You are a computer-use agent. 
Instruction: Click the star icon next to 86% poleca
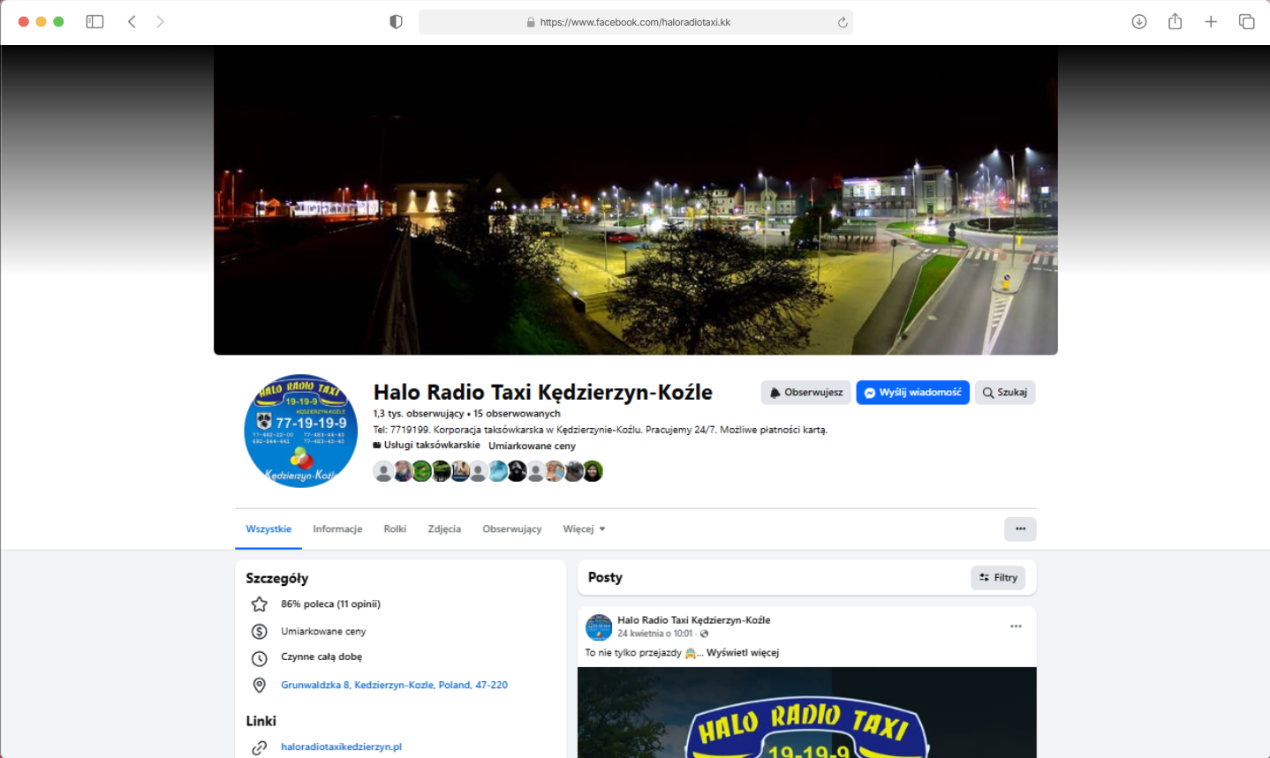tap(260, 604)
